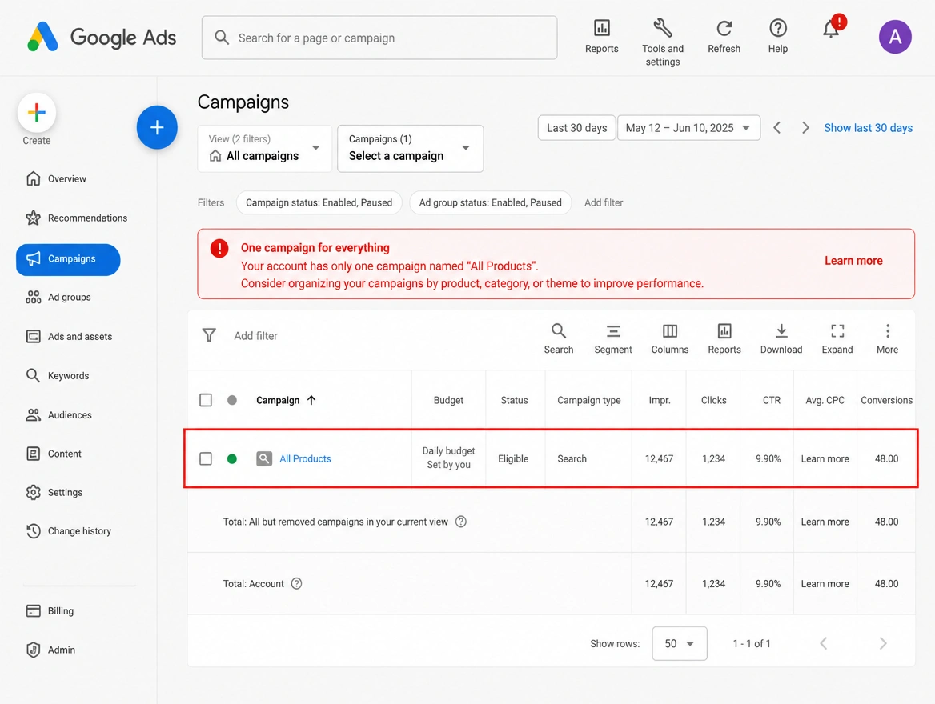
Task: View notifications bell
Action: [831, 29]
